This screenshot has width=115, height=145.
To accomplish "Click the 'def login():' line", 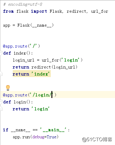I will (18, 102).
